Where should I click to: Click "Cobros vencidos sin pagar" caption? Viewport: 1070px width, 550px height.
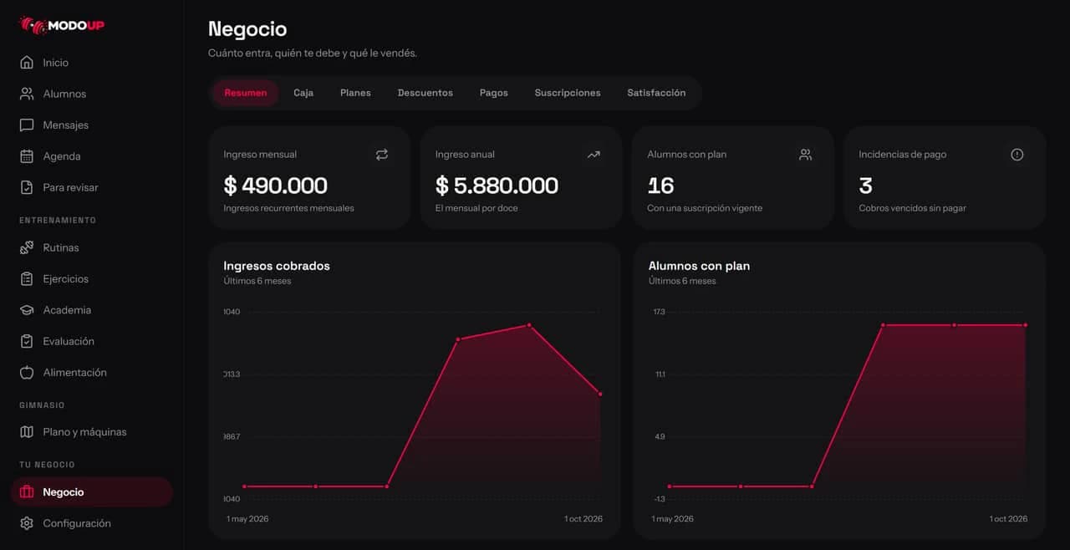tap(912, 208)
